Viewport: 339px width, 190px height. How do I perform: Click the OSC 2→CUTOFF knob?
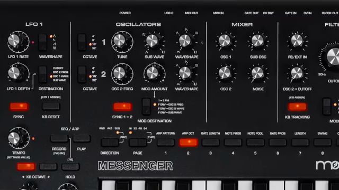[x=297, y=73]
